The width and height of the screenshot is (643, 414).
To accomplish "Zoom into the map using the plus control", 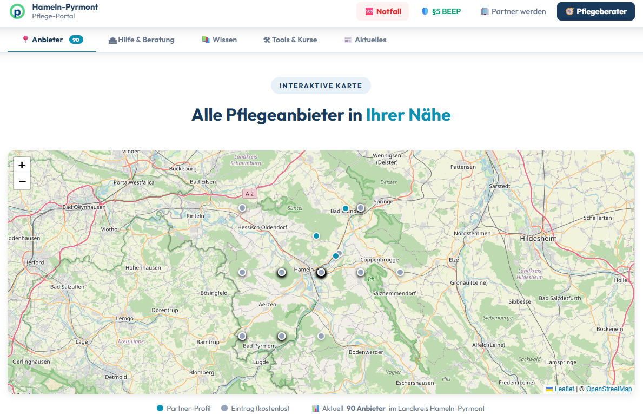I will [x=22, y=165].
